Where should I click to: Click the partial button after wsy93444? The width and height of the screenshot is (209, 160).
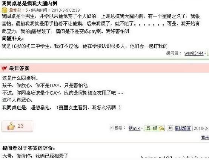coord(208,53)
